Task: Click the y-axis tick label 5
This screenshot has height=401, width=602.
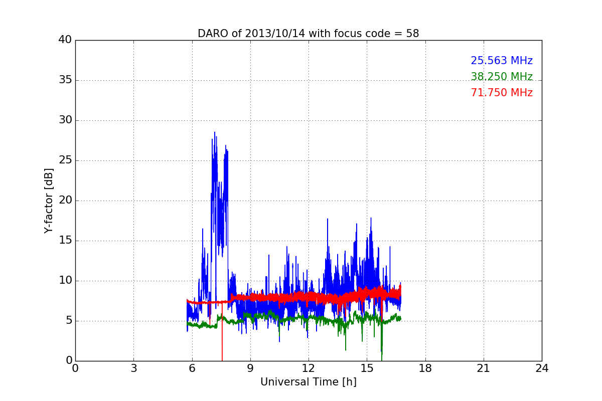Action: coord(68,320)
